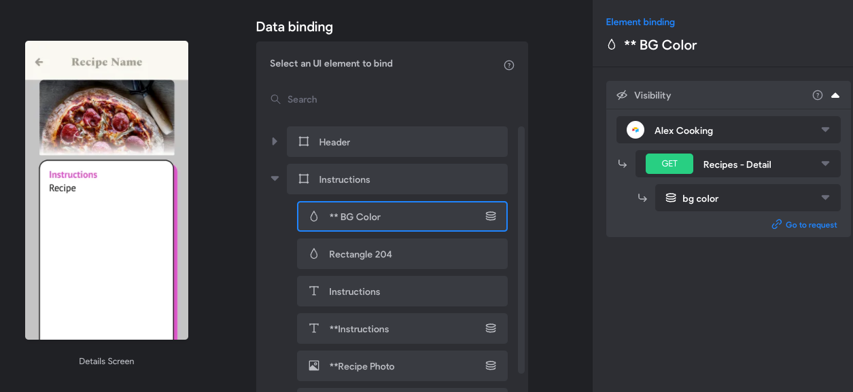The image size is (853, 392).
Task: Open help for Select an UI element
Action: coord(509,65)
